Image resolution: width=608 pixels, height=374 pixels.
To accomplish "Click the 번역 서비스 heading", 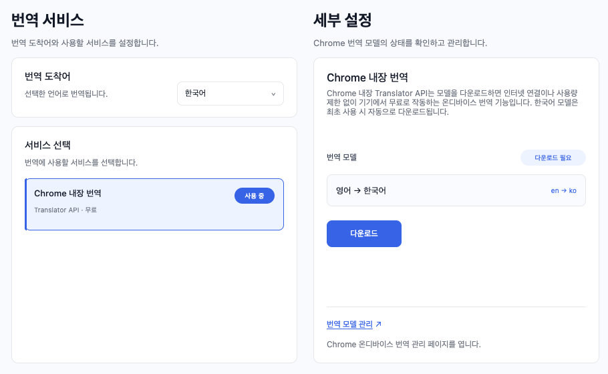I will pos(47,20).
